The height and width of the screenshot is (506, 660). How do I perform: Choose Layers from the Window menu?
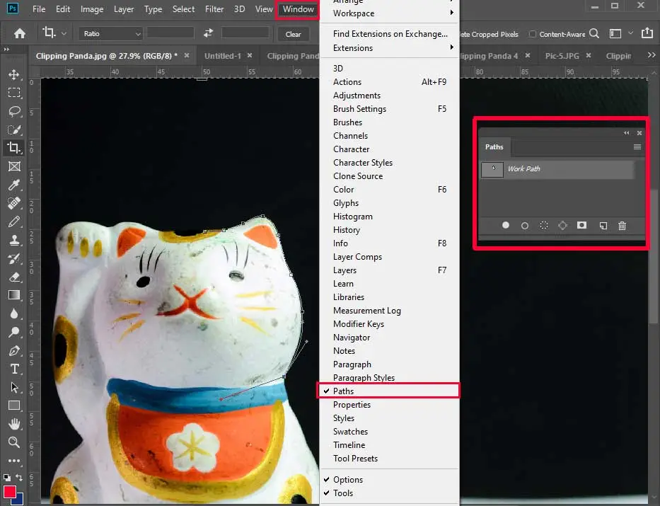point(388,270)
